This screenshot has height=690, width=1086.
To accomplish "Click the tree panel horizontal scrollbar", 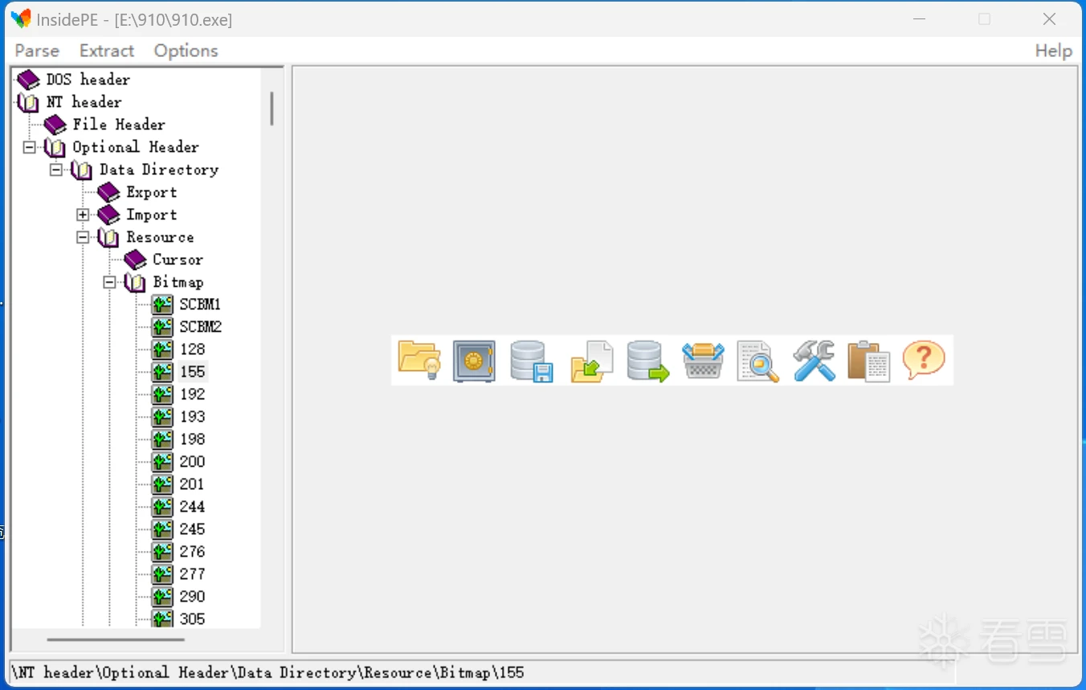I will coord(116,639).
